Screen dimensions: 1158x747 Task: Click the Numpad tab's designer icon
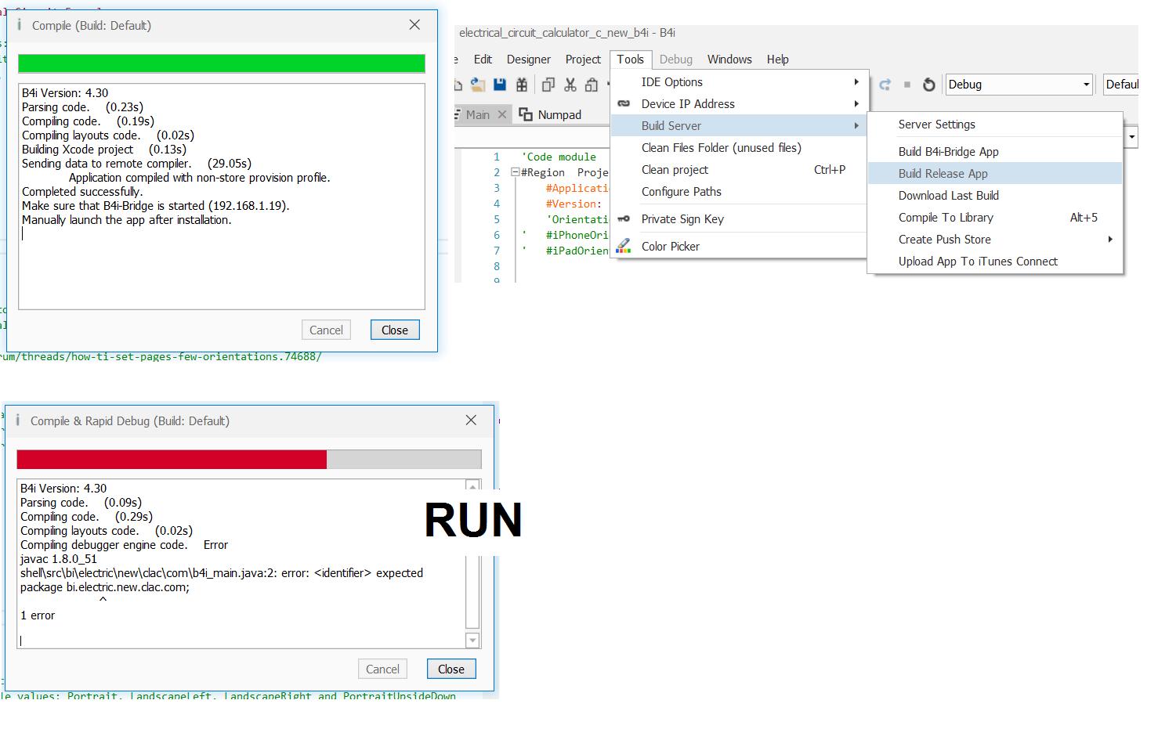(526, 115)
